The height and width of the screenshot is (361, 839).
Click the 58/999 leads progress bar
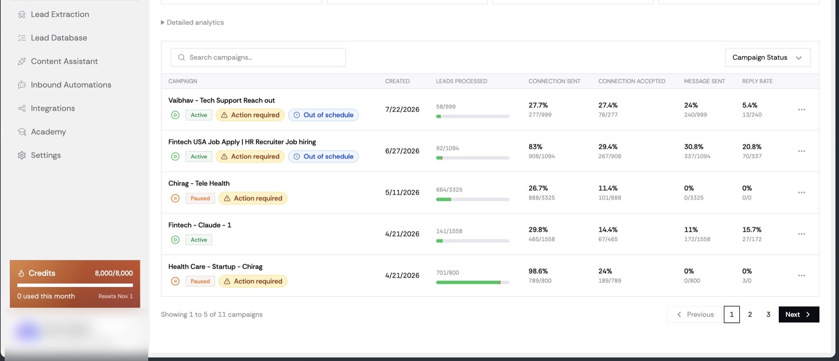point(473,116)
